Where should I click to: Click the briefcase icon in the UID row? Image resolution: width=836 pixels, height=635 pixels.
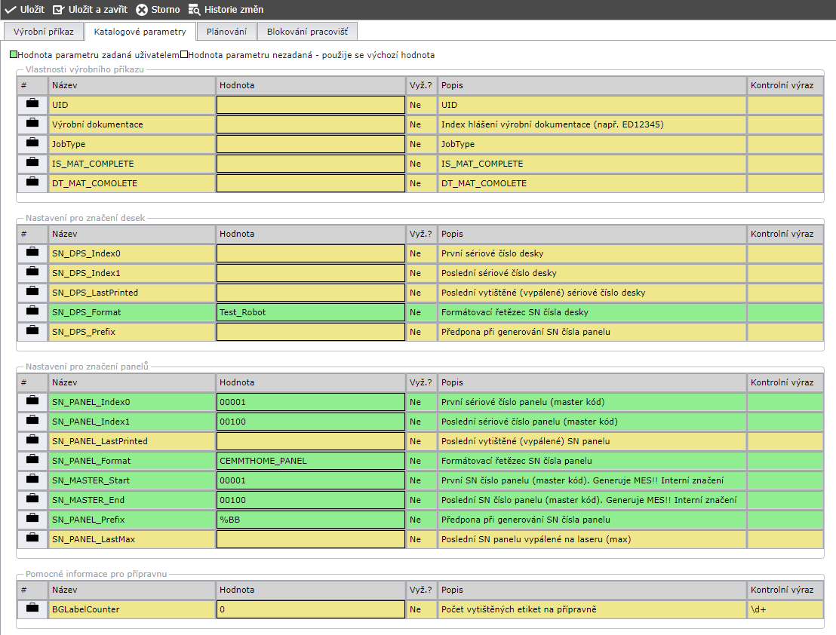[x=32, y=104]
